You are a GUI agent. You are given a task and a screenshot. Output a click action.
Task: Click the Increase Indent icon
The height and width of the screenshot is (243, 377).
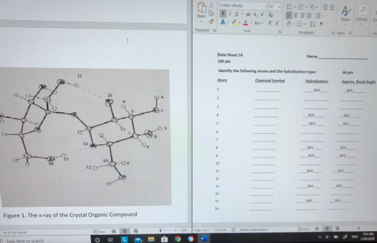tap(332, 7)
